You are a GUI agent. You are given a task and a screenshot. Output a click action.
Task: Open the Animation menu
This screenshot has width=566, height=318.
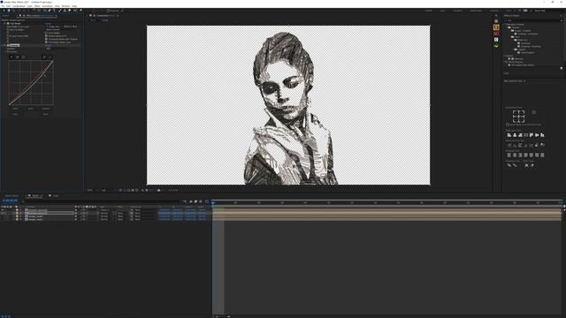tap(47, 6)
